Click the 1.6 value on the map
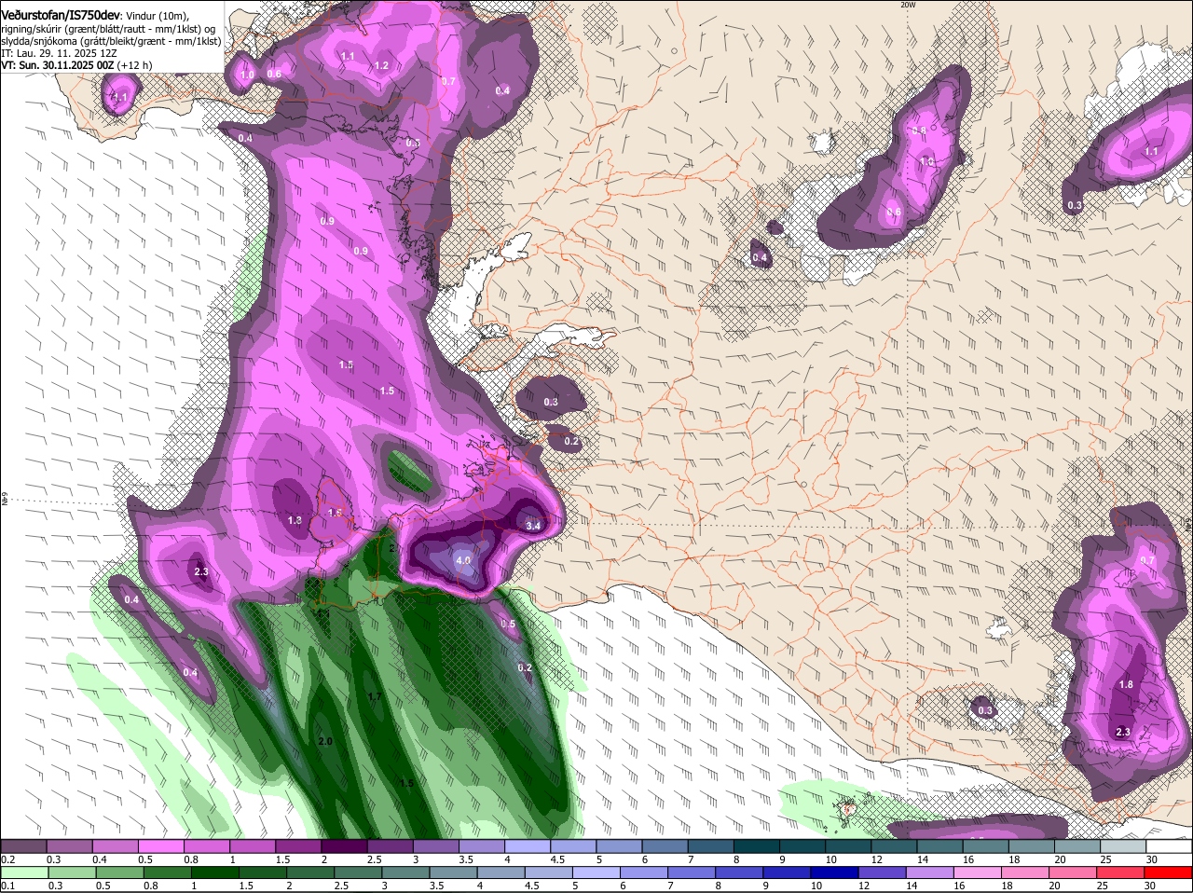This screenshot has height=893, width=1193. (x=335, y=512)
